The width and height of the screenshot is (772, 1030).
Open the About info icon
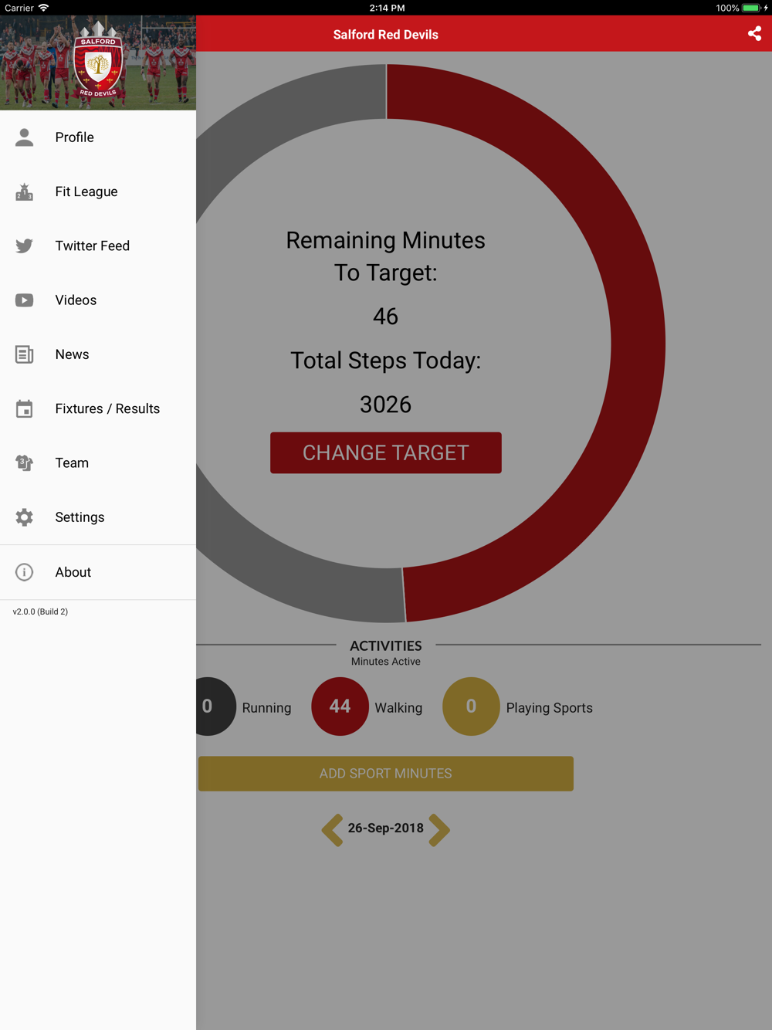(x=24, y=572)
